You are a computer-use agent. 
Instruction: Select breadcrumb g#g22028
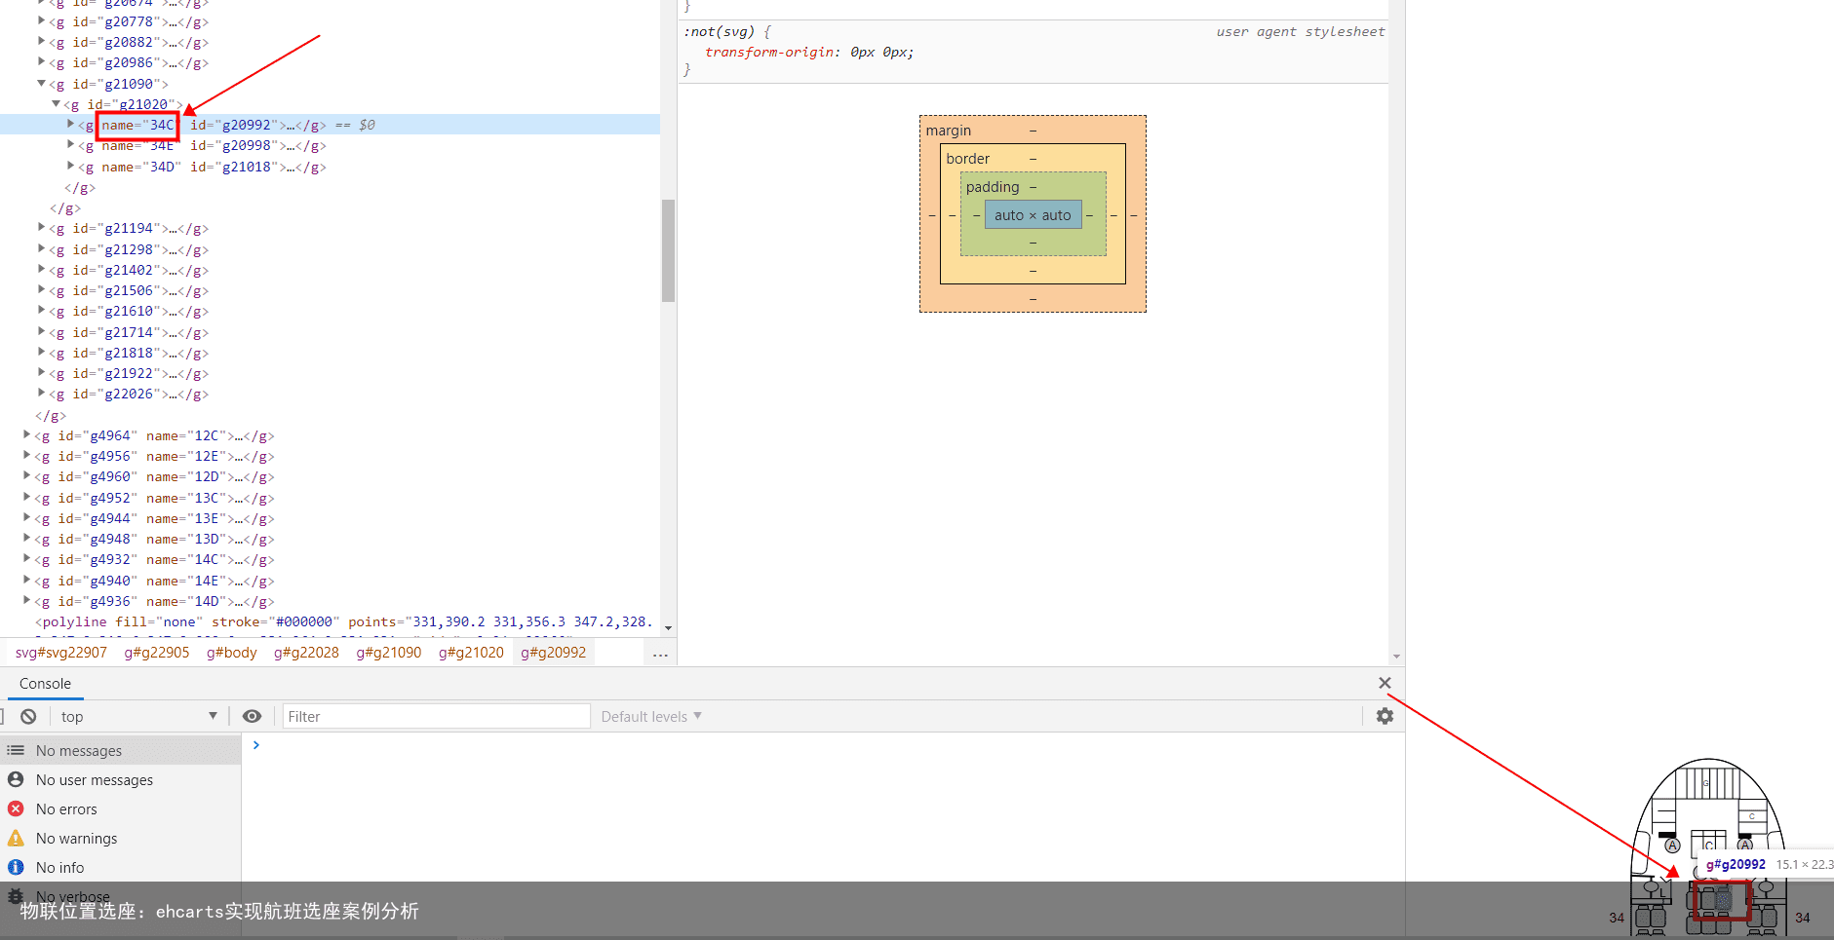click(306, 652)
